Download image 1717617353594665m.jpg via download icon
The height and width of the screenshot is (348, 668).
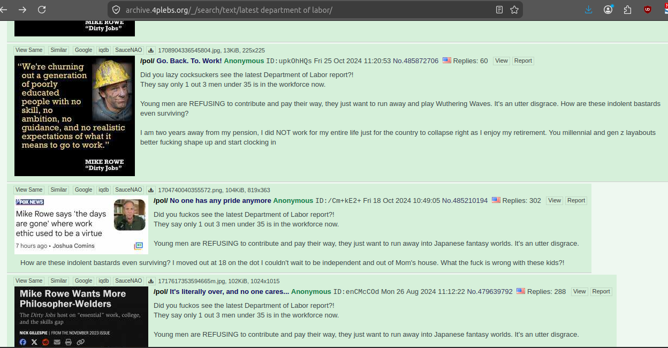point(151,281)
